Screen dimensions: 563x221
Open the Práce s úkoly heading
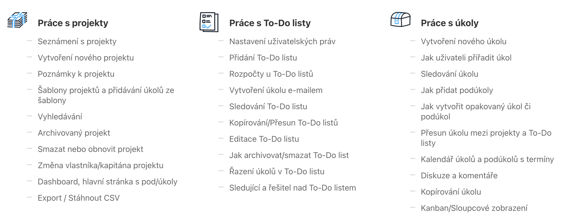[450, 23]
